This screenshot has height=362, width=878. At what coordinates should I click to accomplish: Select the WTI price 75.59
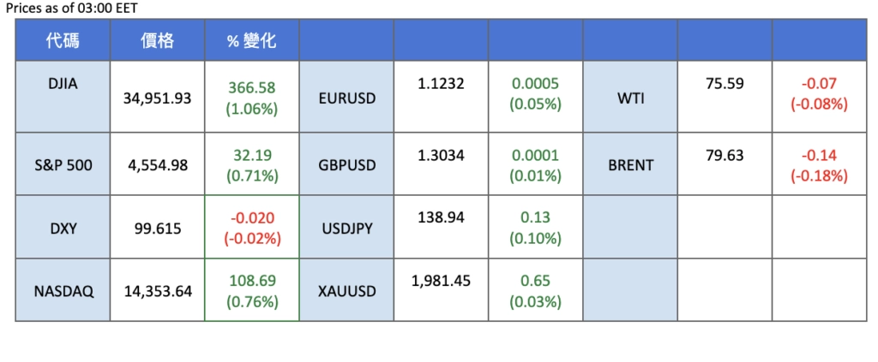[724, 84]
